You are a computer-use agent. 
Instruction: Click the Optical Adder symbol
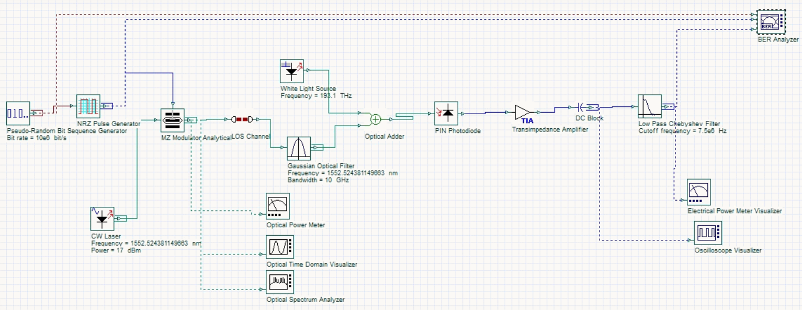coord(376,120)
